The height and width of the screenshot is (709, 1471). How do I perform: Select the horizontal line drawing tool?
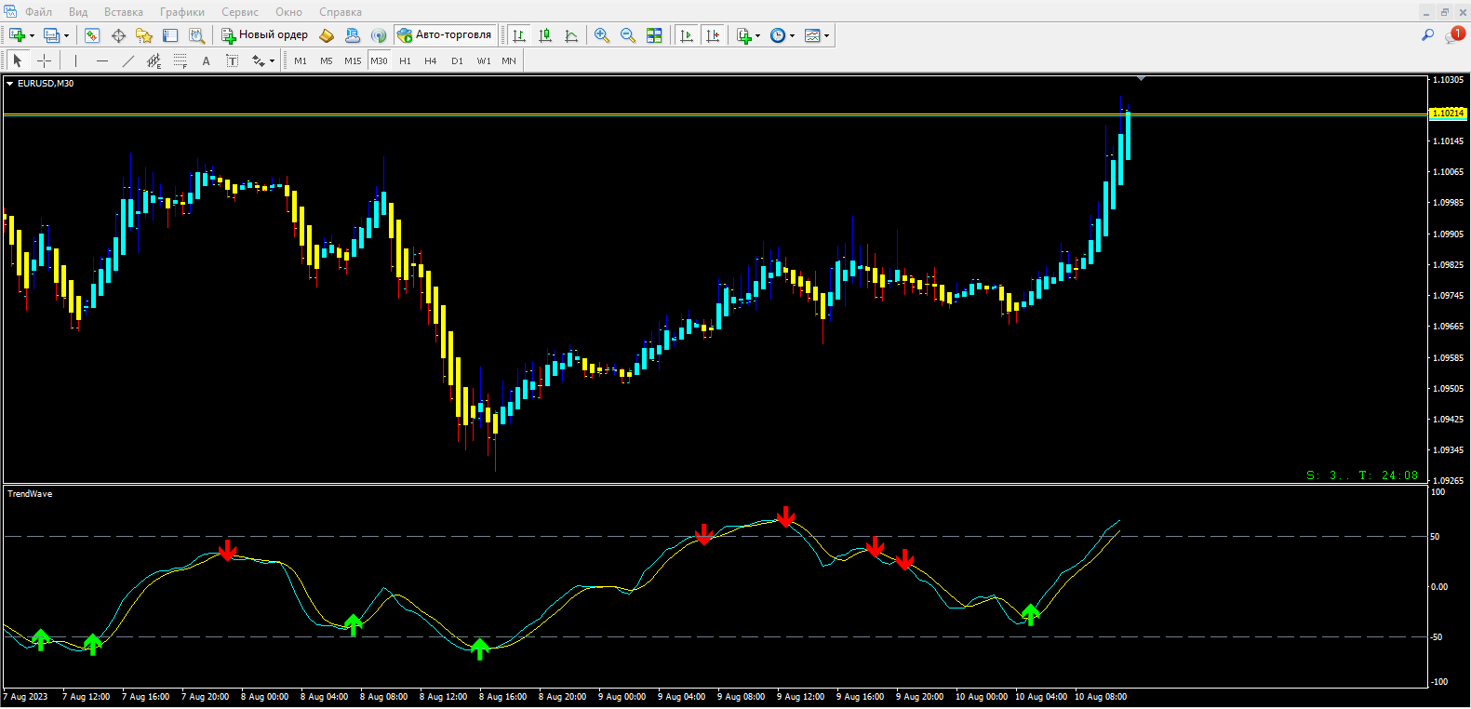coord(101,60)
